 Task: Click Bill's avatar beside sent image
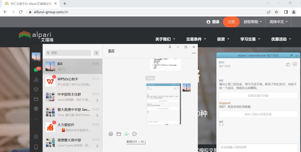186,88
